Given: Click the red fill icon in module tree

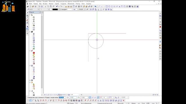Looking at the screenshot, I should [34, 53].
